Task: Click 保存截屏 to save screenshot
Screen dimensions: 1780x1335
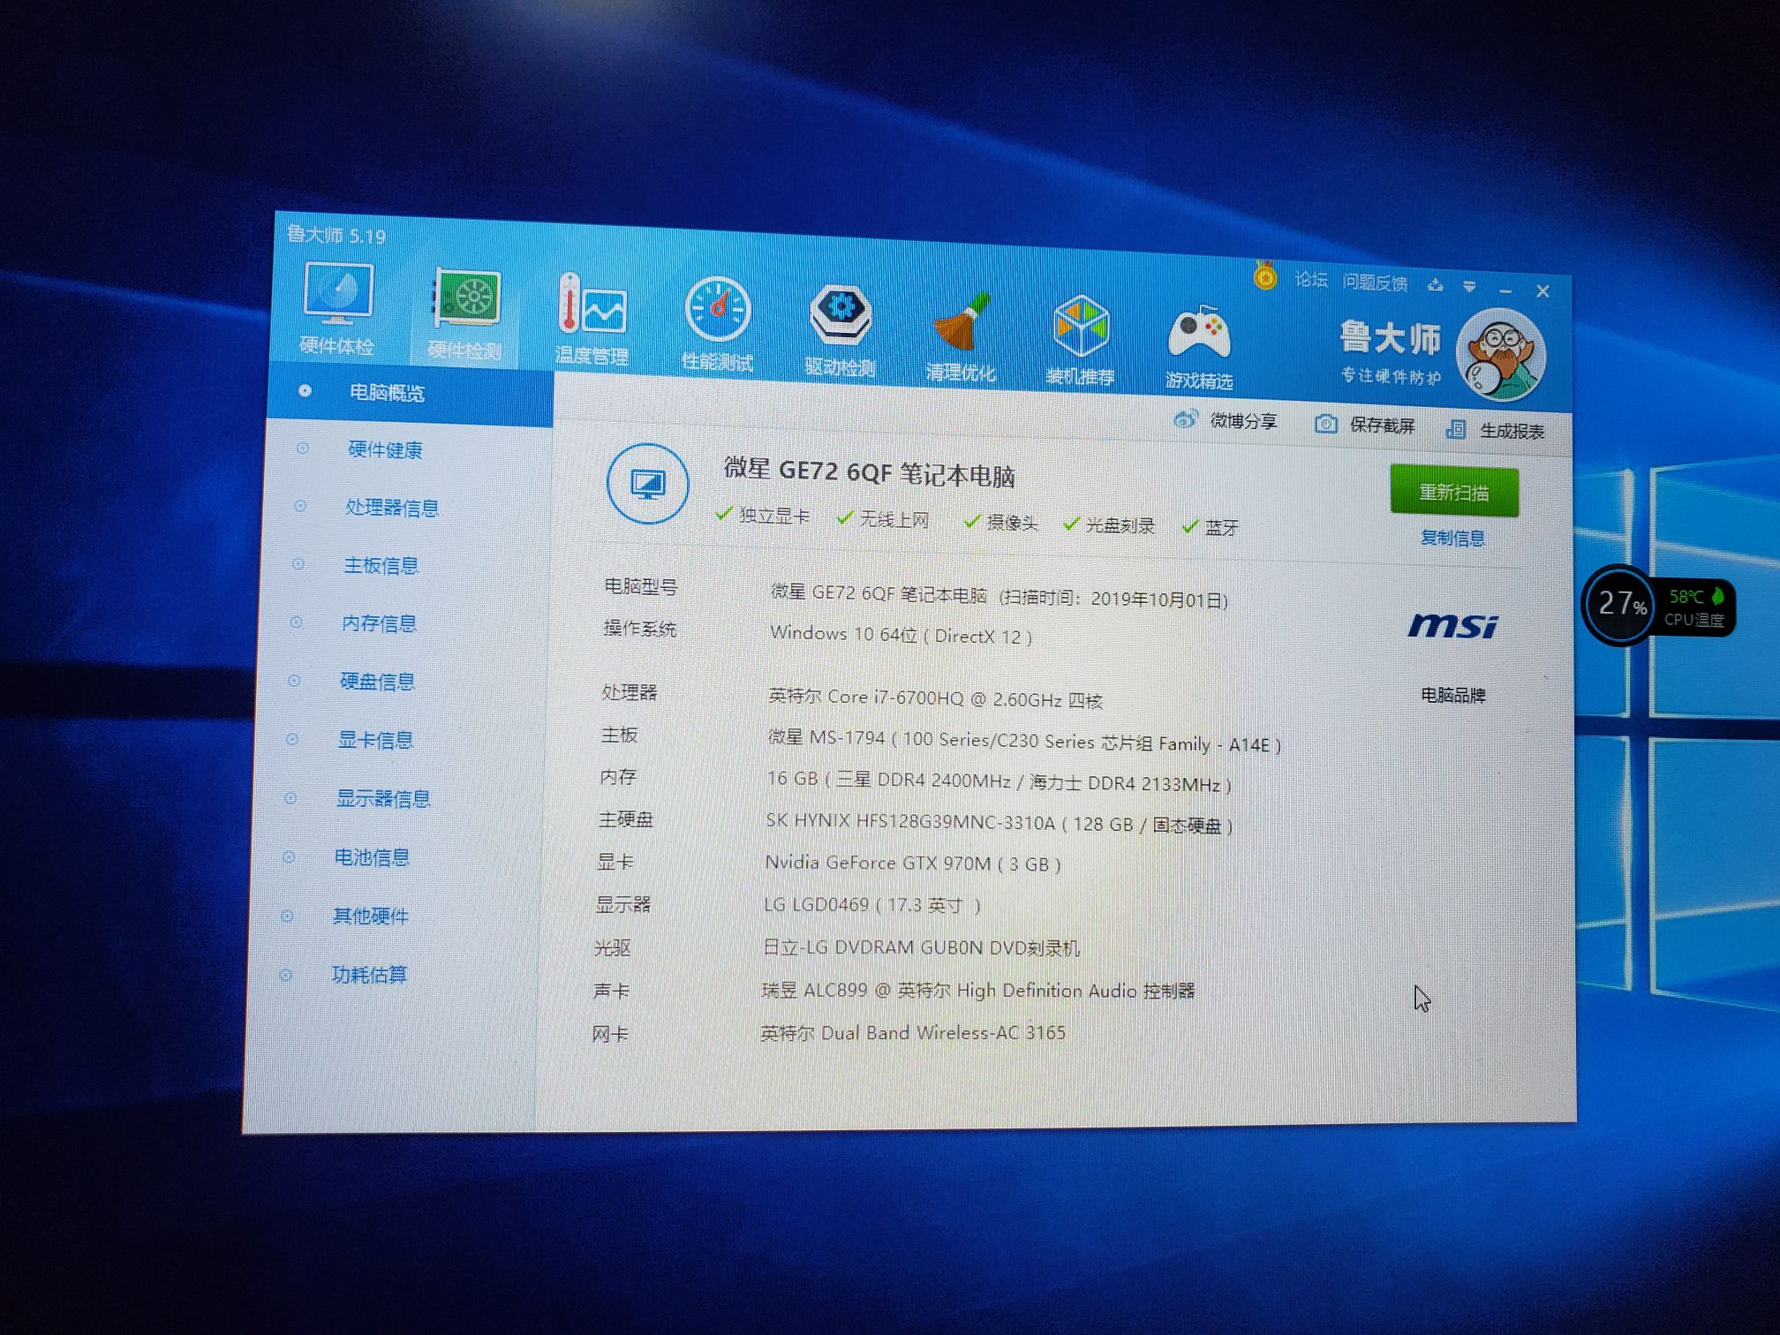Action: (x=1365, y=425)
